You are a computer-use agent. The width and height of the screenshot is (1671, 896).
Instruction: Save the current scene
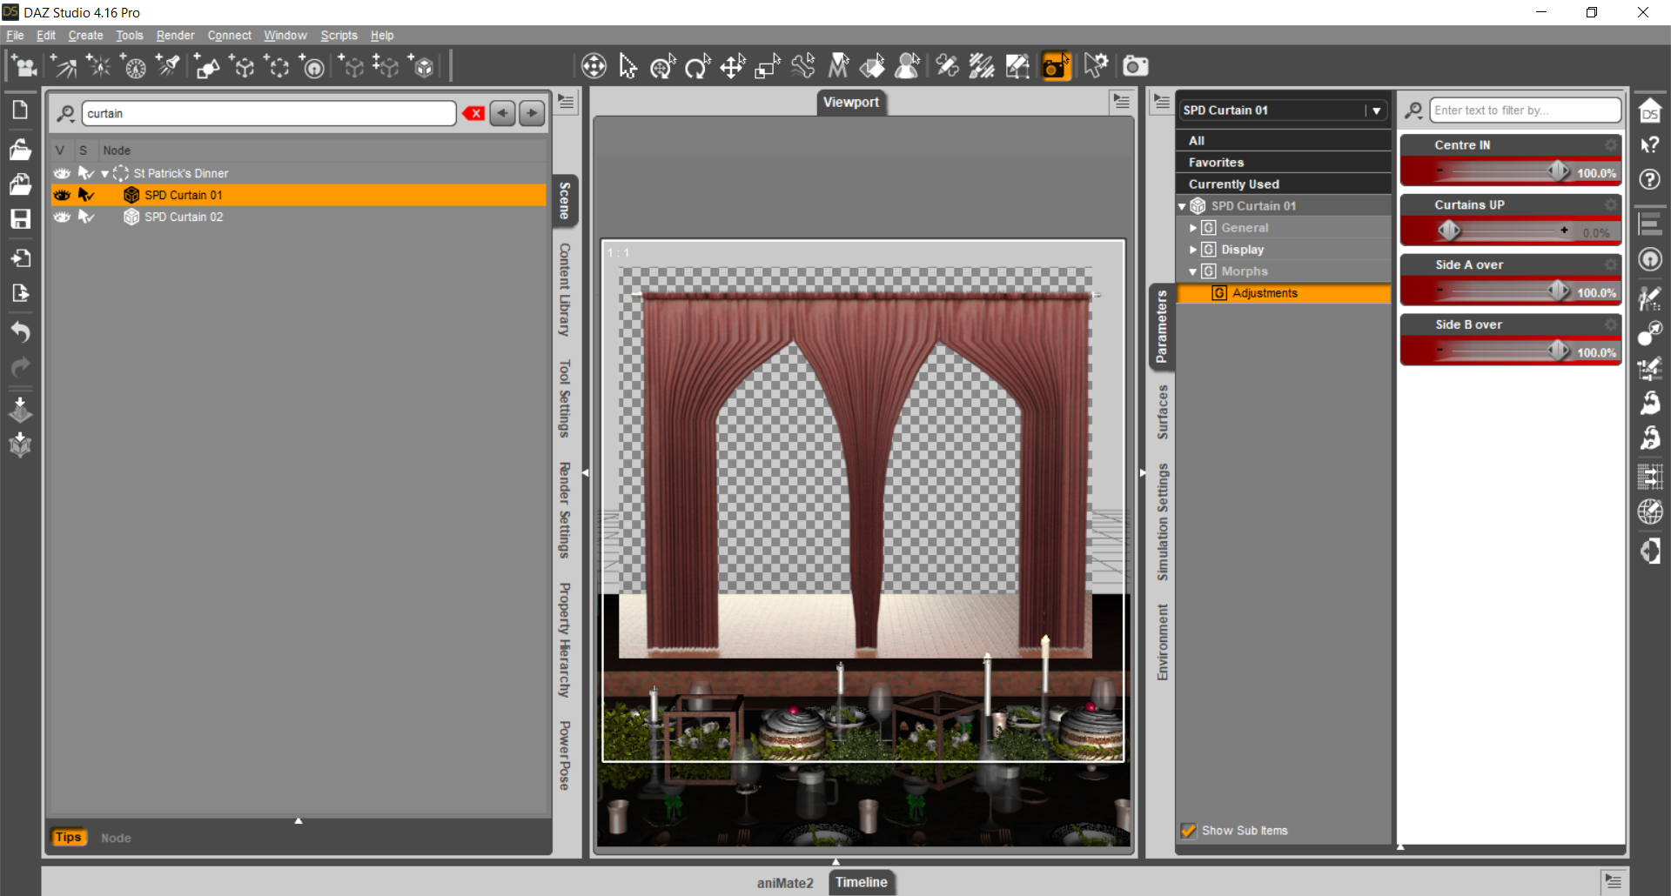pyautogui.click(x=20, y=218)
